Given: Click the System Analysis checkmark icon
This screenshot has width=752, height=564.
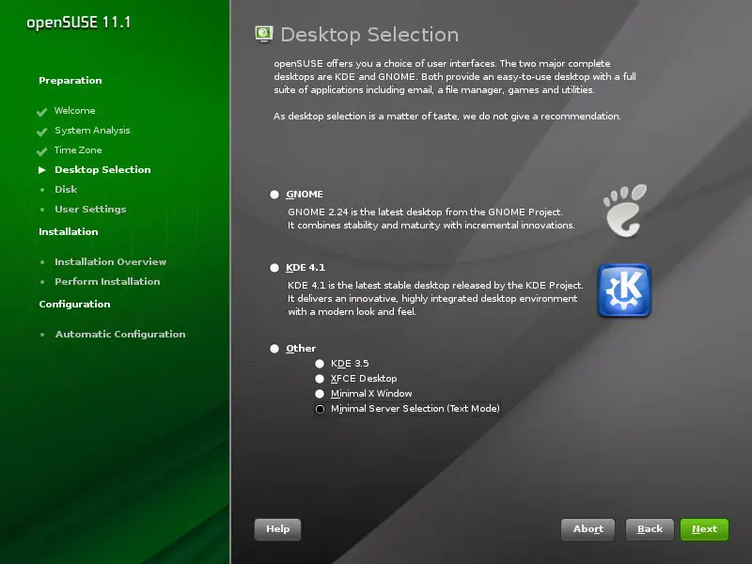Looking at the screenshot, I should pyautogui.click(x=41, y=132).
